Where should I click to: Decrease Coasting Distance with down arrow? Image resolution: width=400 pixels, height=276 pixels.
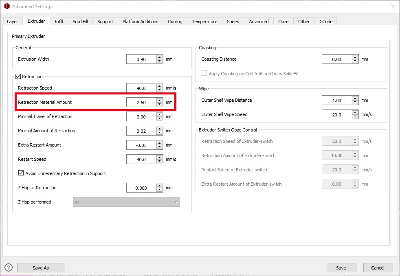[x=355, y=61]
